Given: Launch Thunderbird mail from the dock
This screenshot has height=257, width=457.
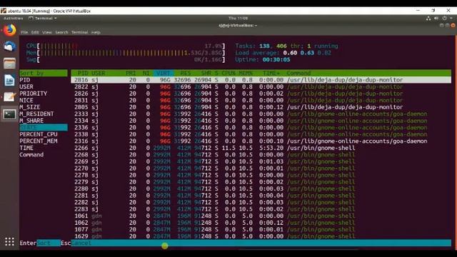Looking at the screenshot, I should (x=9, y=46).
